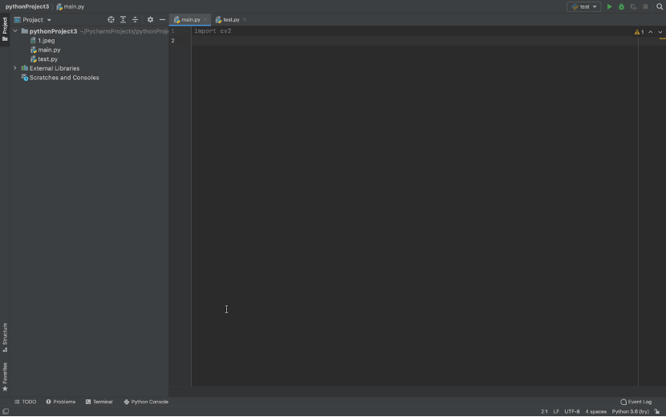Screen dimensions: 666x417
Task: Click the Stop process square icon
Action: click(646, 6)
